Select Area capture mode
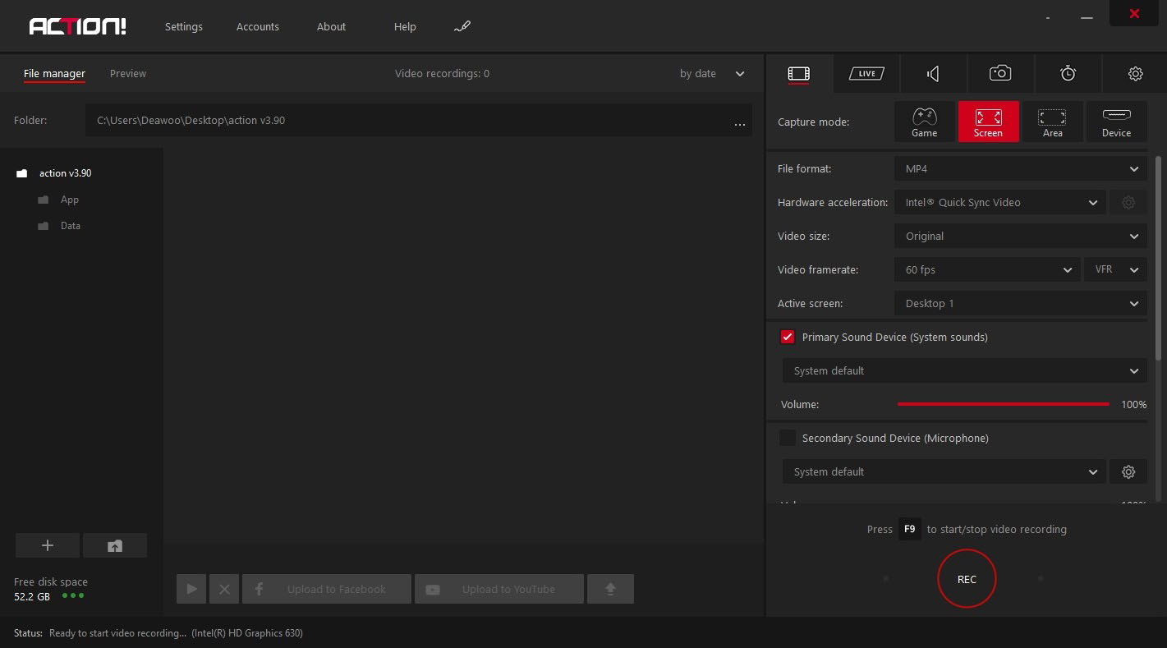 click(1052, 122)
